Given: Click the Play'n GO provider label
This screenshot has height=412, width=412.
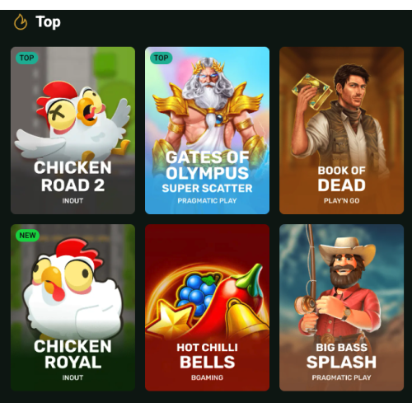Looking at the screenshot, I should pos(341,201).
